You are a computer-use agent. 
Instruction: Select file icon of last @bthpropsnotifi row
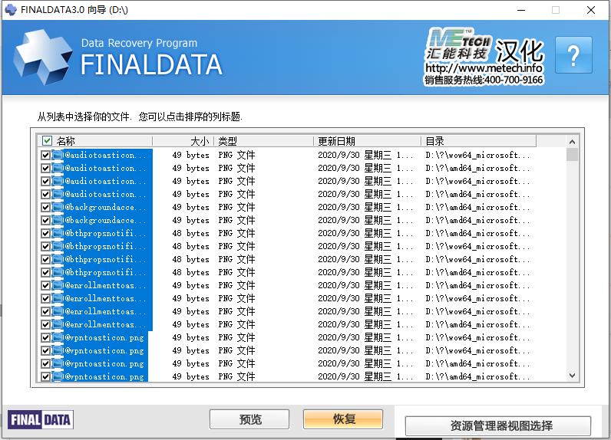point(58,272)
